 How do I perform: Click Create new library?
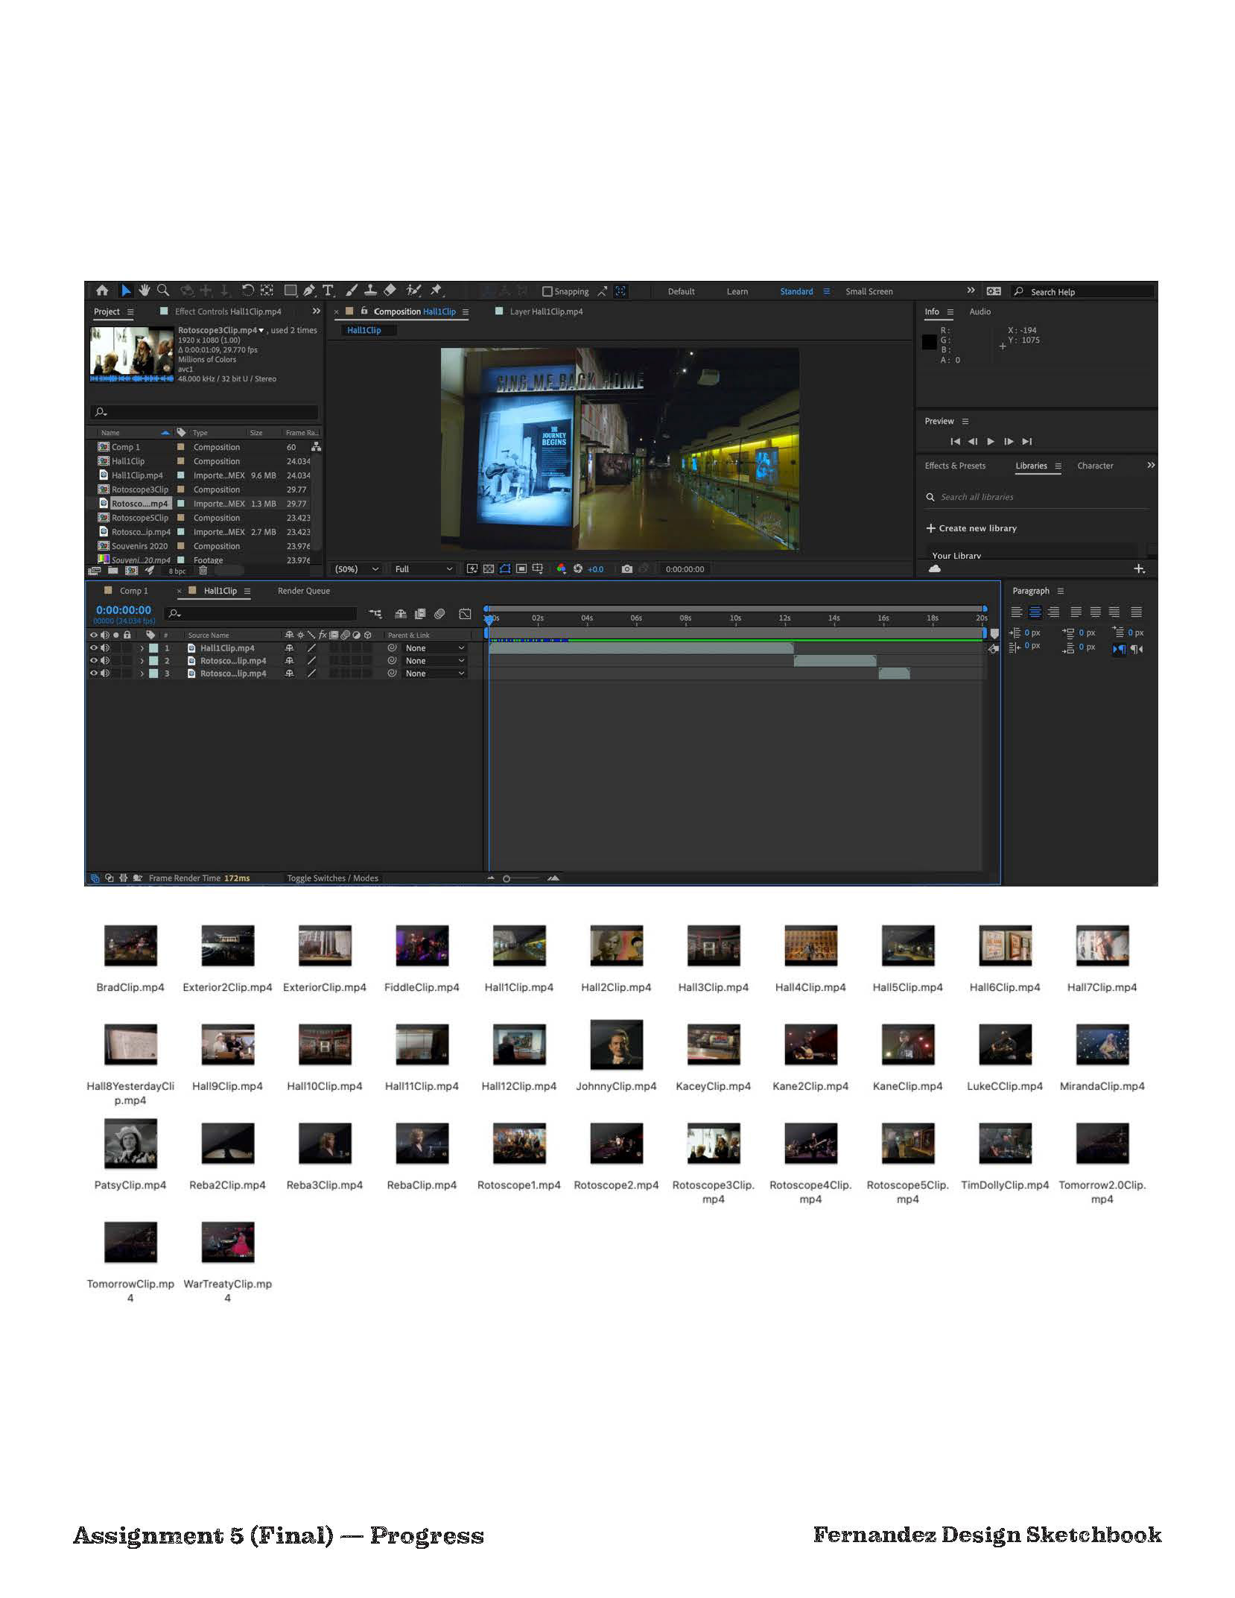971,528
